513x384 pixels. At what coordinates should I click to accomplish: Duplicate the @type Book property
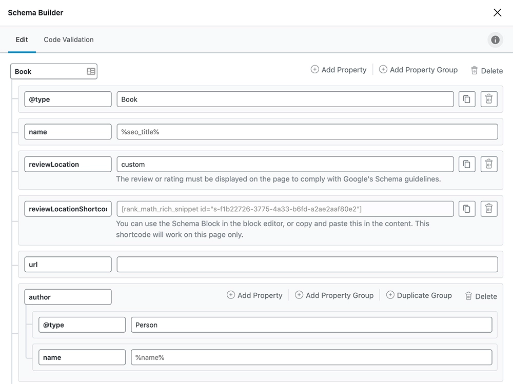[467, 99]
